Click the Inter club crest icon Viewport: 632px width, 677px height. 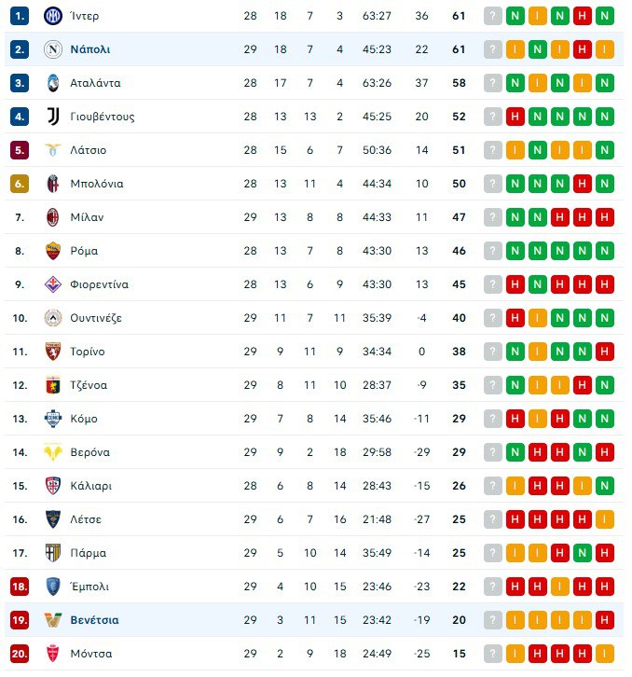[52, 16]
